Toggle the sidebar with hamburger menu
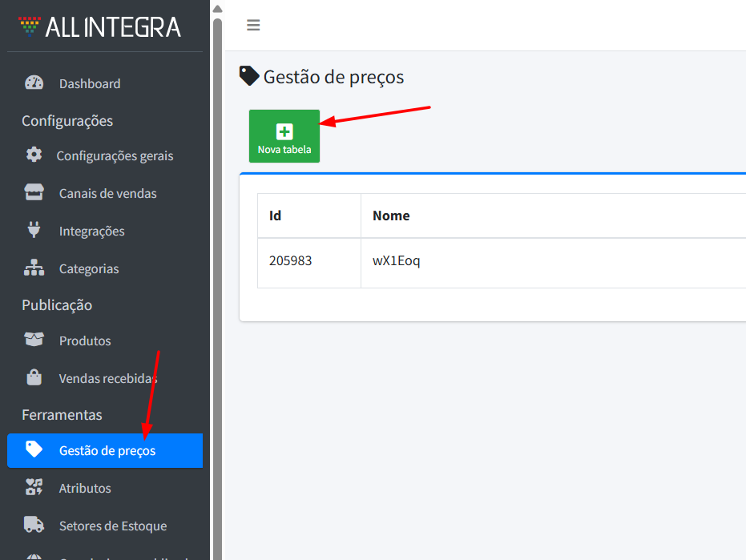Image resolution: width=746 pixels, height=560 pixels. 253,26
